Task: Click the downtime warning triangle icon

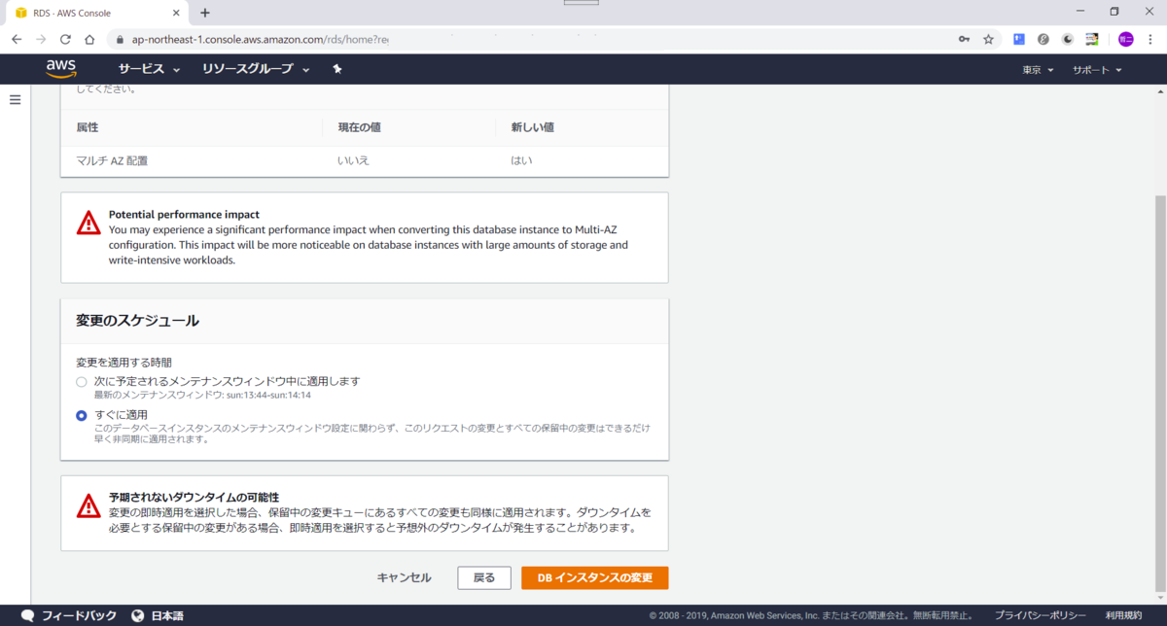Action: [88, 505]
